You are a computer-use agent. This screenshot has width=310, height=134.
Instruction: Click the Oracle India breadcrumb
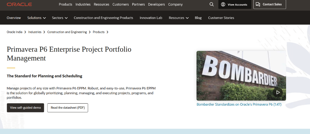(x=15, y=32)
